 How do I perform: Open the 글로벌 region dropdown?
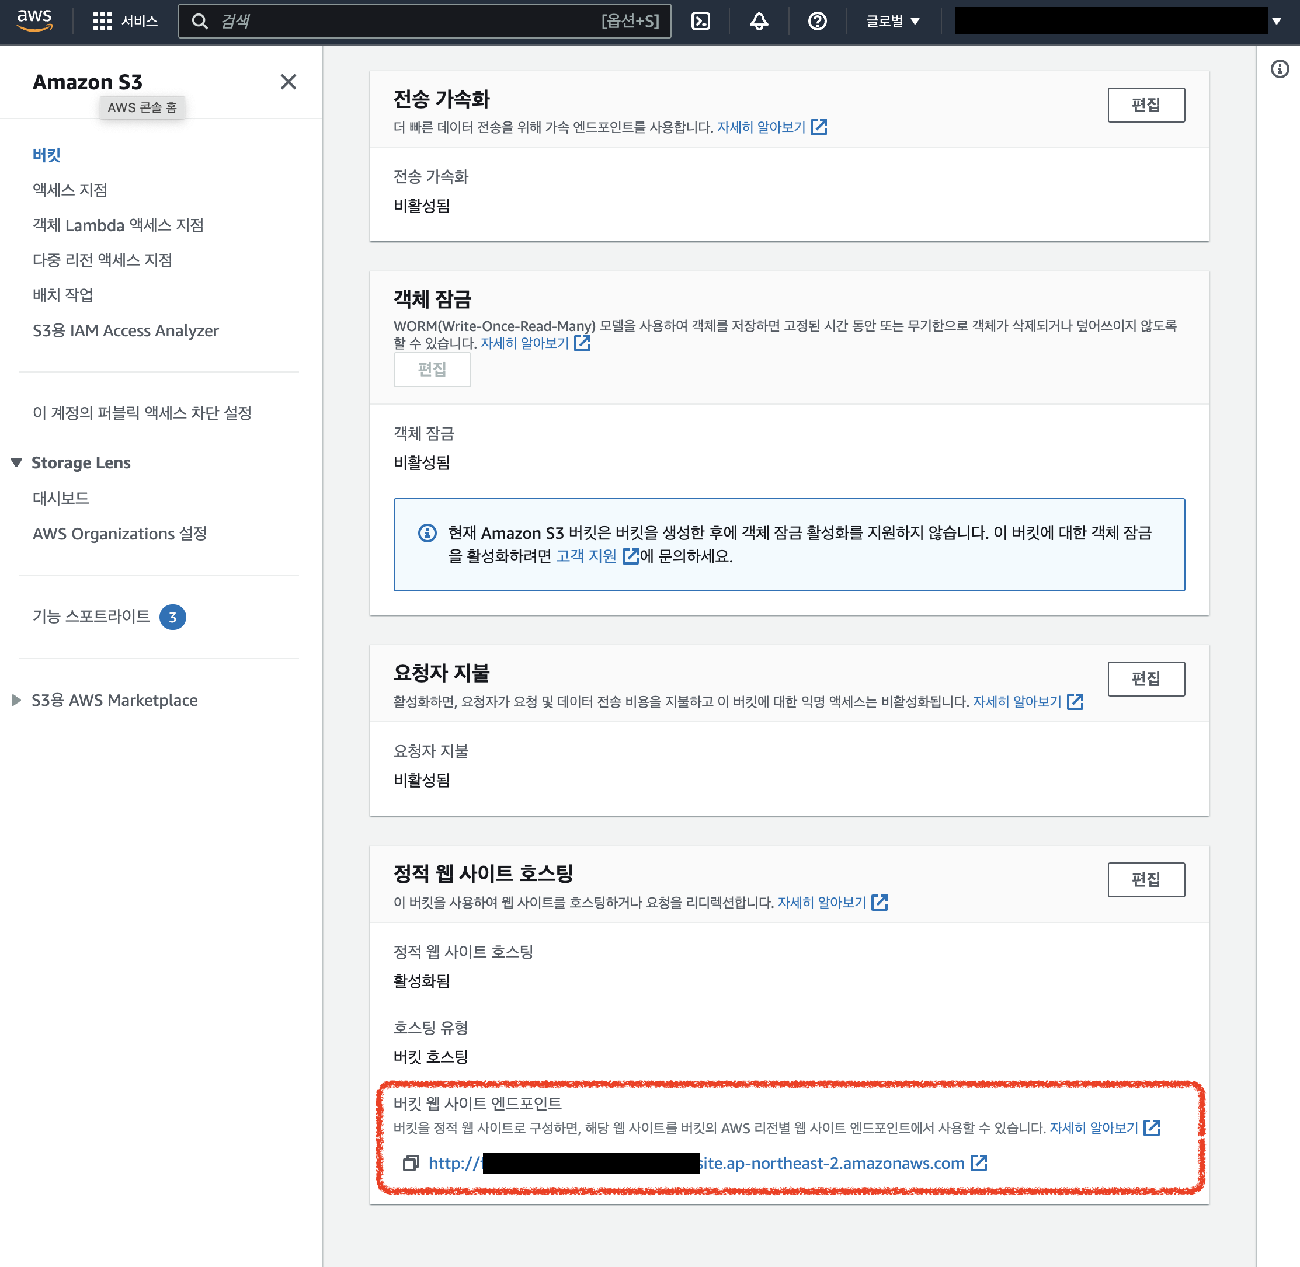click(x=892, y=21)
